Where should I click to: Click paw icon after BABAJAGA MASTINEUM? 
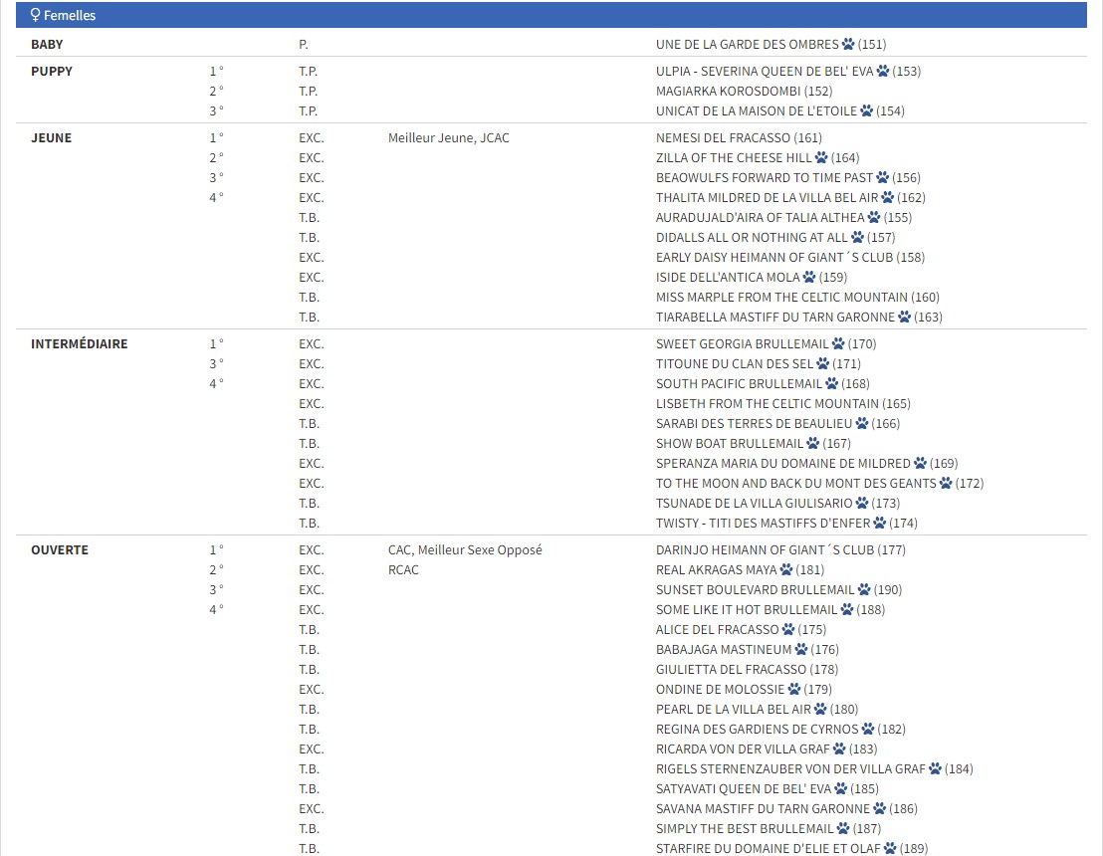tap(801, 650)
